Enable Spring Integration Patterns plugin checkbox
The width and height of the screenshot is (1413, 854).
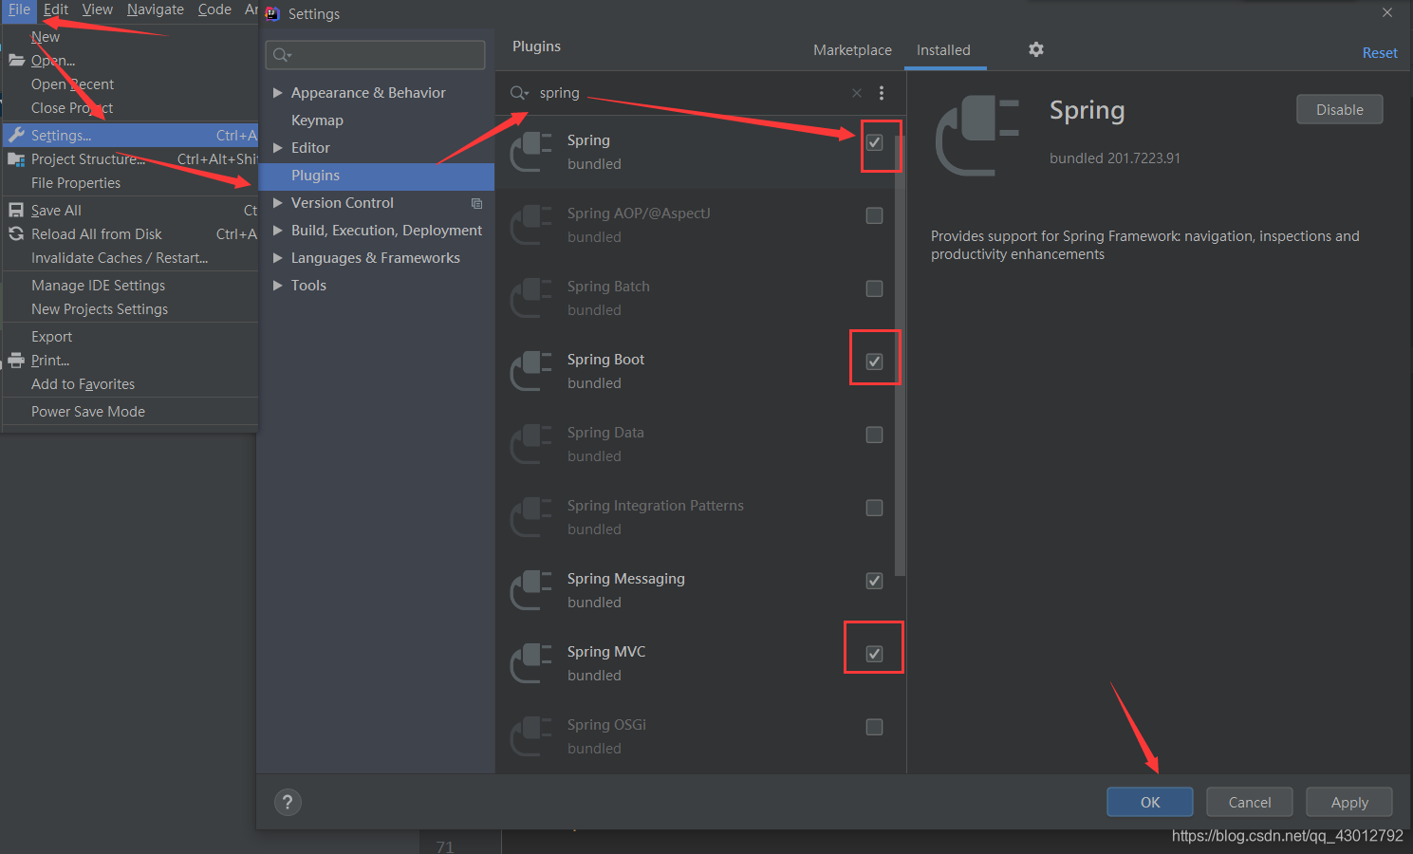tap(875, 508)
